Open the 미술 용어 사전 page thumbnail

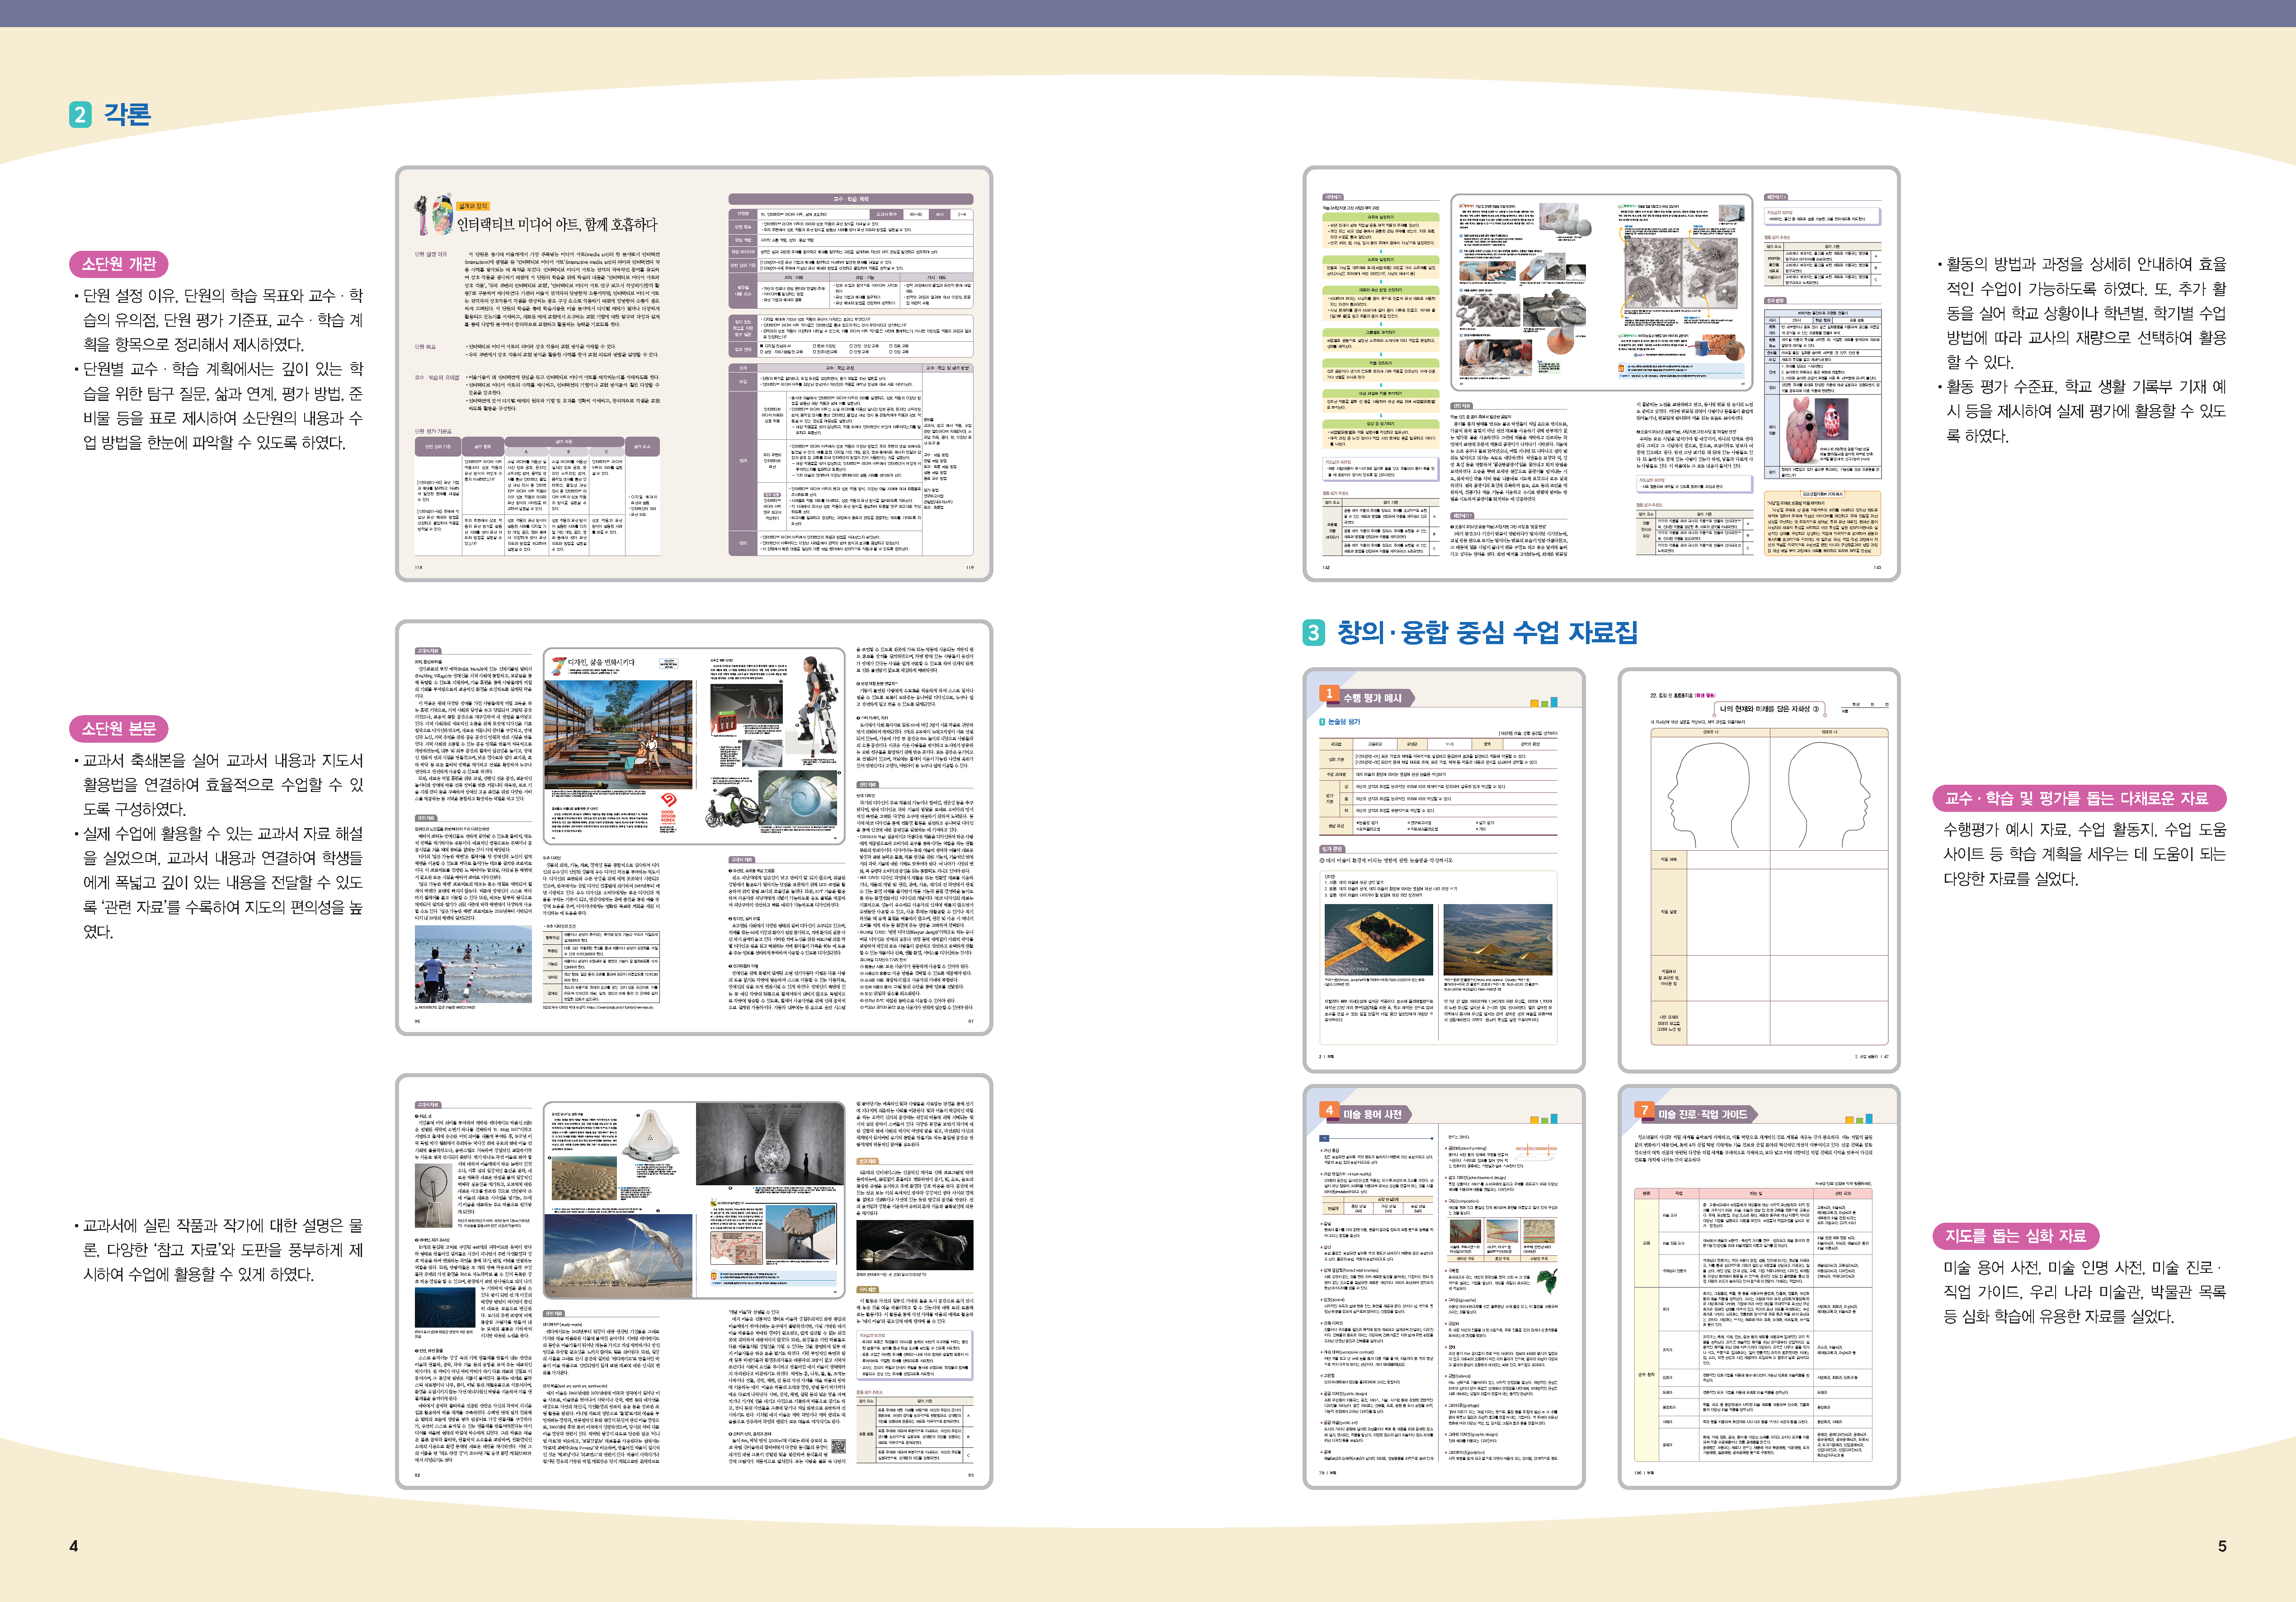pyautogui.click(x=1444, y=1287)
